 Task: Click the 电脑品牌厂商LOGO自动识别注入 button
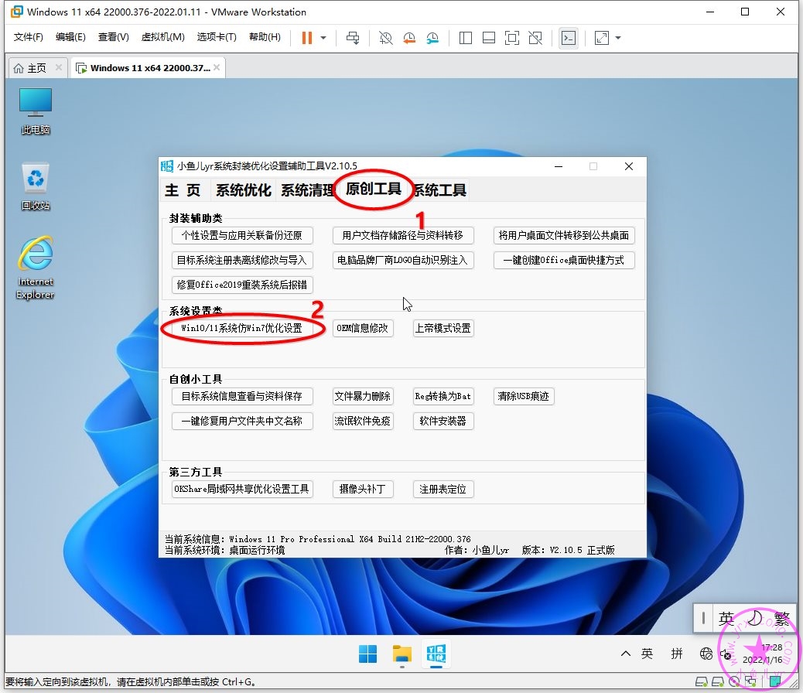403,260
